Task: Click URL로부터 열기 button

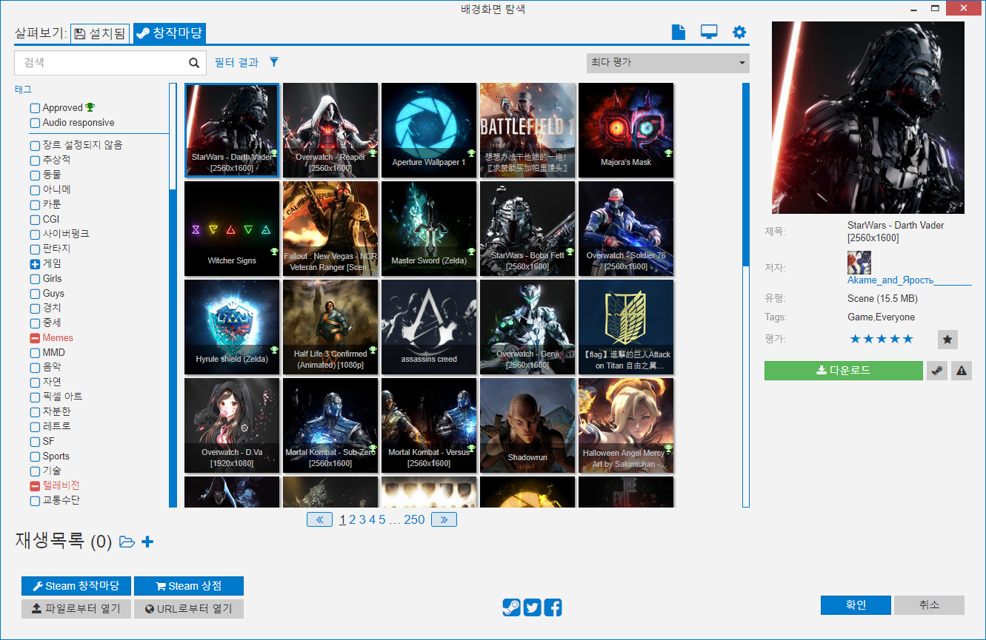Action: tap(189, 609)
